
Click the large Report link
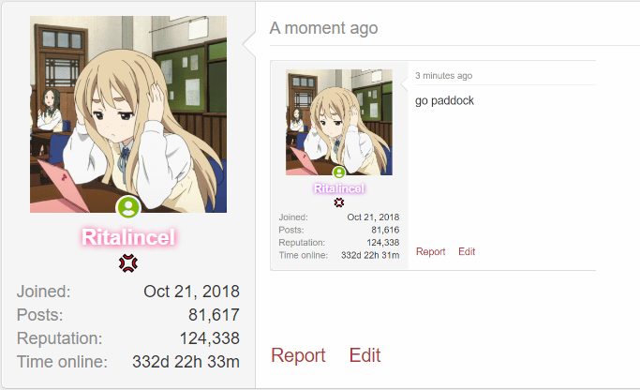tap(298, 355)
